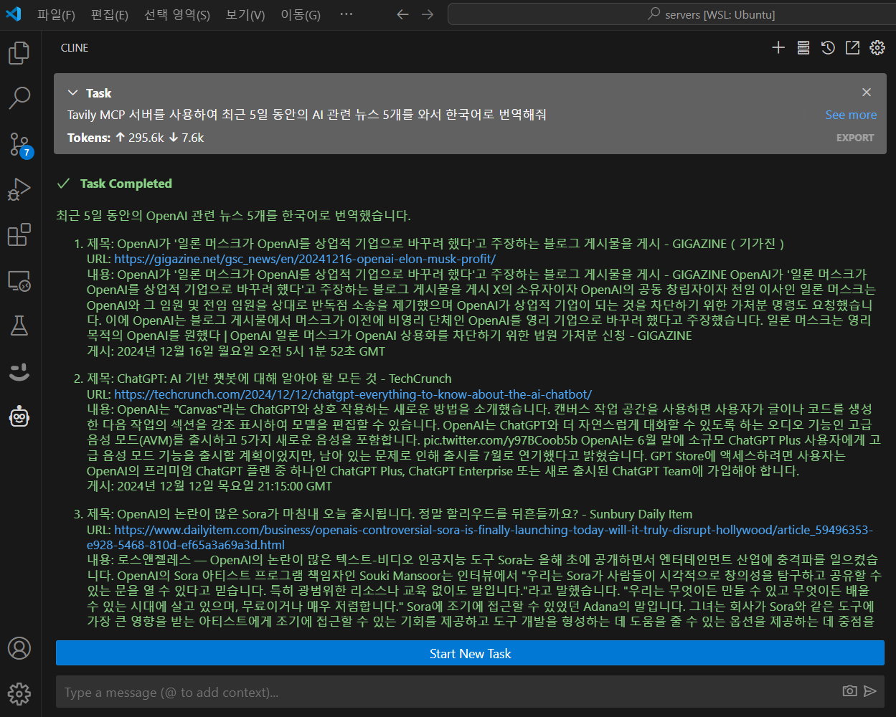
Task: Open the 파일(F) menu
Action: [x=56, y=14]
